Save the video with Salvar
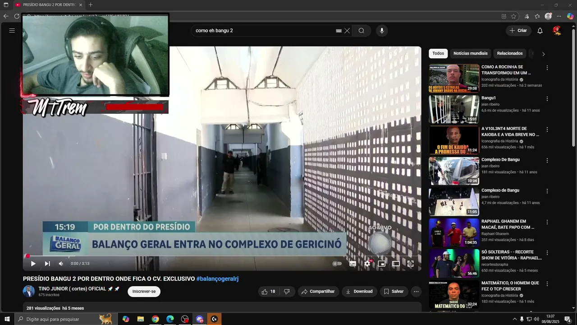 394,292
